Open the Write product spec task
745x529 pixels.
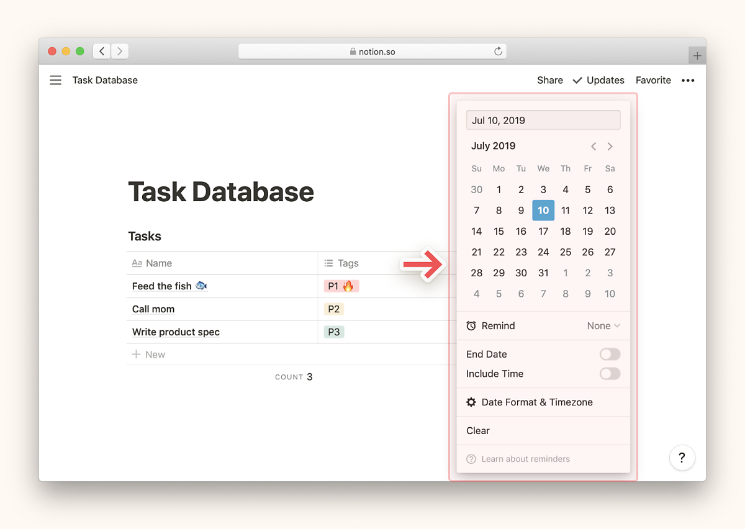[176, 332]
